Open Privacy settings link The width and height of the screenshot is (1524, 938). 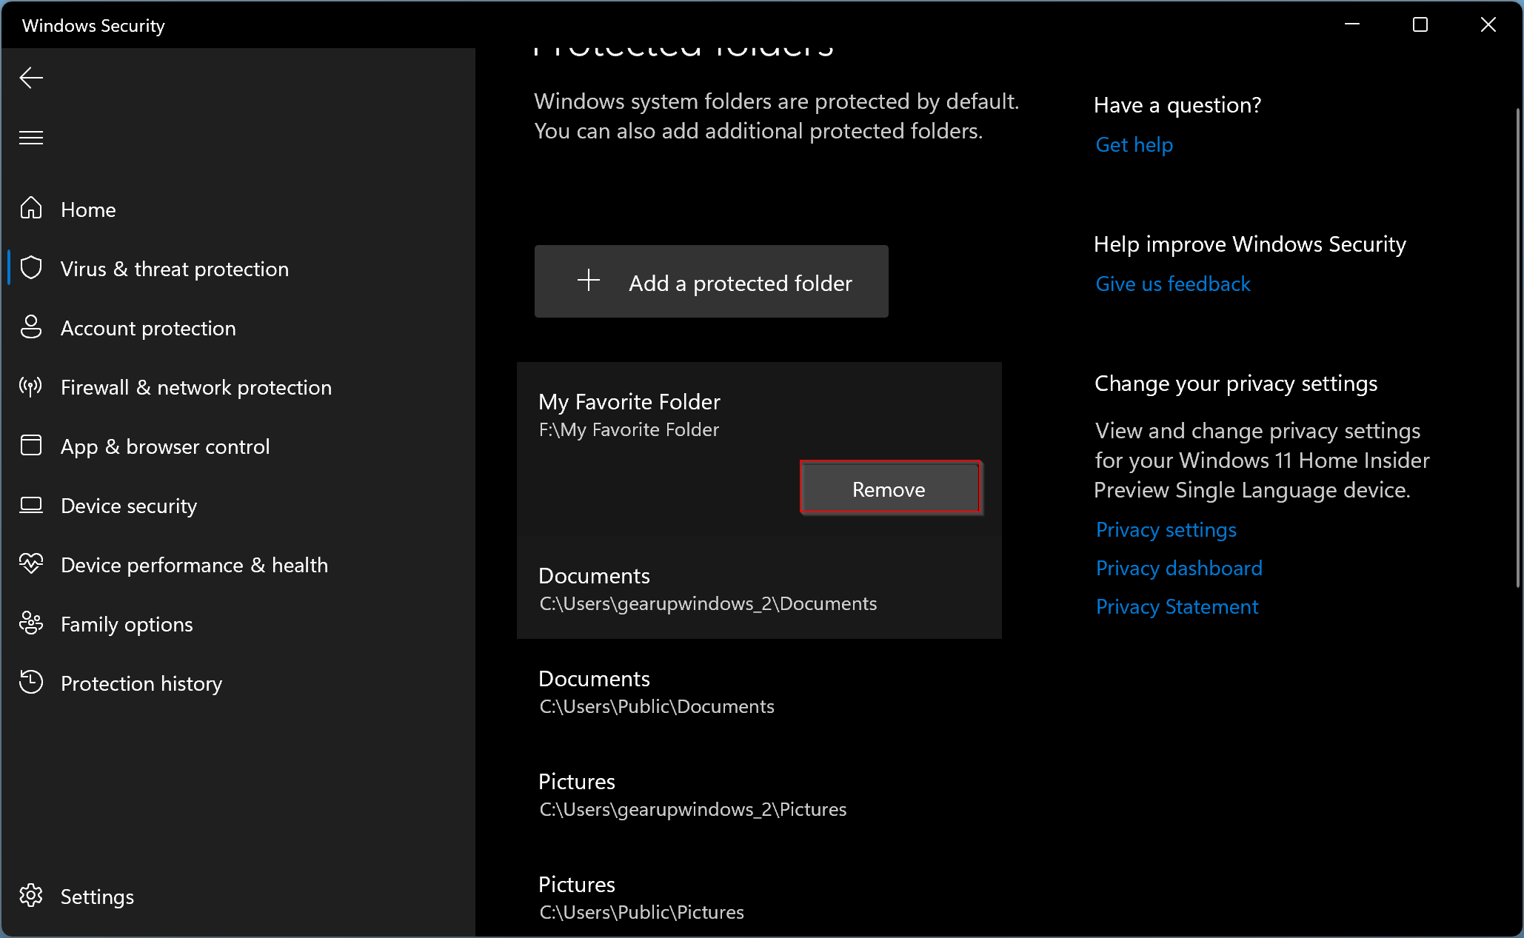1166,530
